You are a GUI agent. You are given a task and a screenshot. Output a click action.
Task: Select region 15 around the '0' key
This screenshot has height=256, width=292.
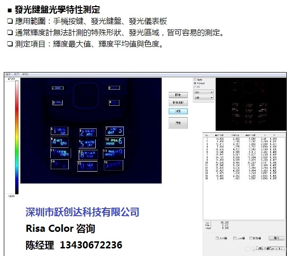(87, 166)
